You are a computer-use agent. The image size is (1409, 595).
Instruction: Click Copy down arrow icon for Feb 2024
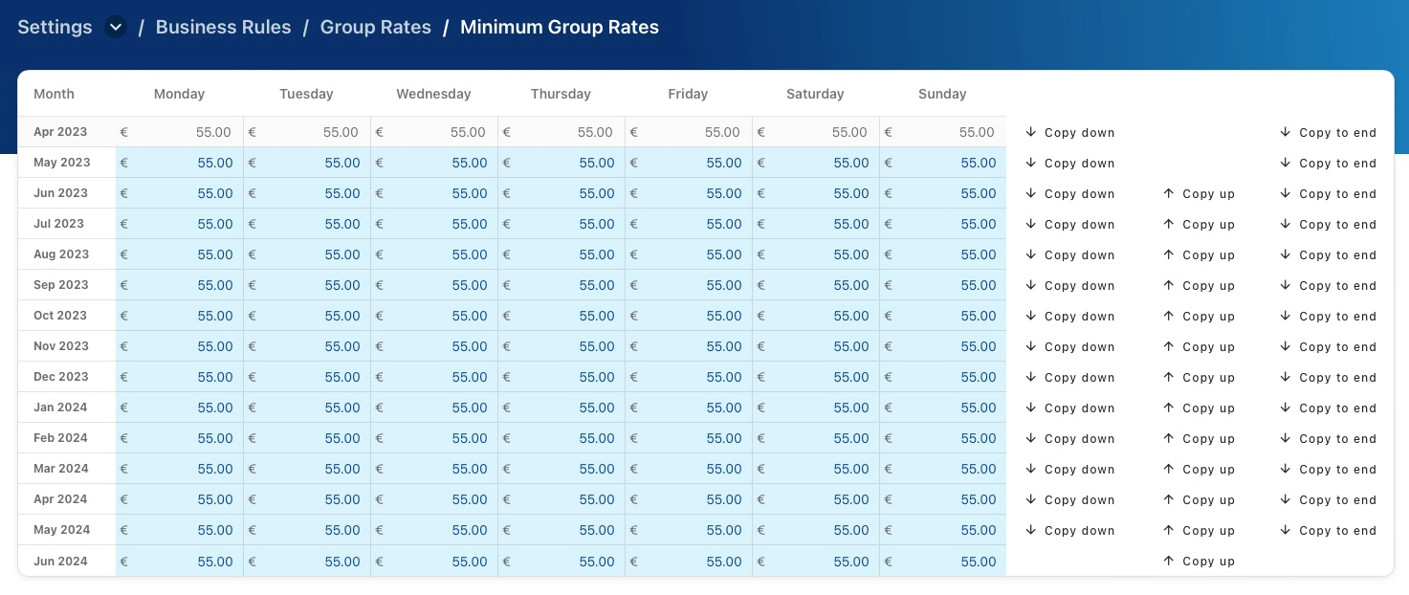coord(1031,438)
